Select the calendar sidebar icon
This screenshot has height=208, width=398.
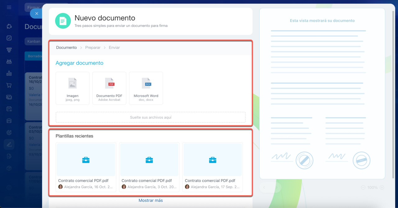[x=9, y=109]
